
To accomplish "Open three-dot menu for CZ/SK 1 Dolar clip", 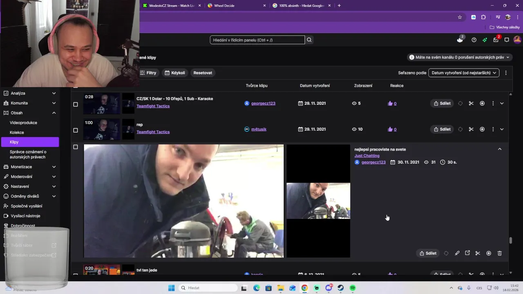I will coord(493,103).
